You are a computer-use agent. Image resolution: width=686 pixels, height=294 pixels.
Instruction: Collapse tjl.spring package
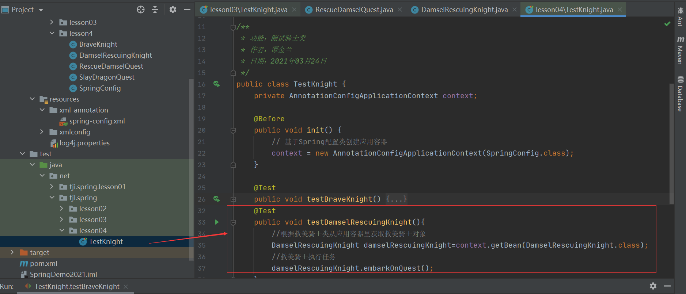click(52, 198)
